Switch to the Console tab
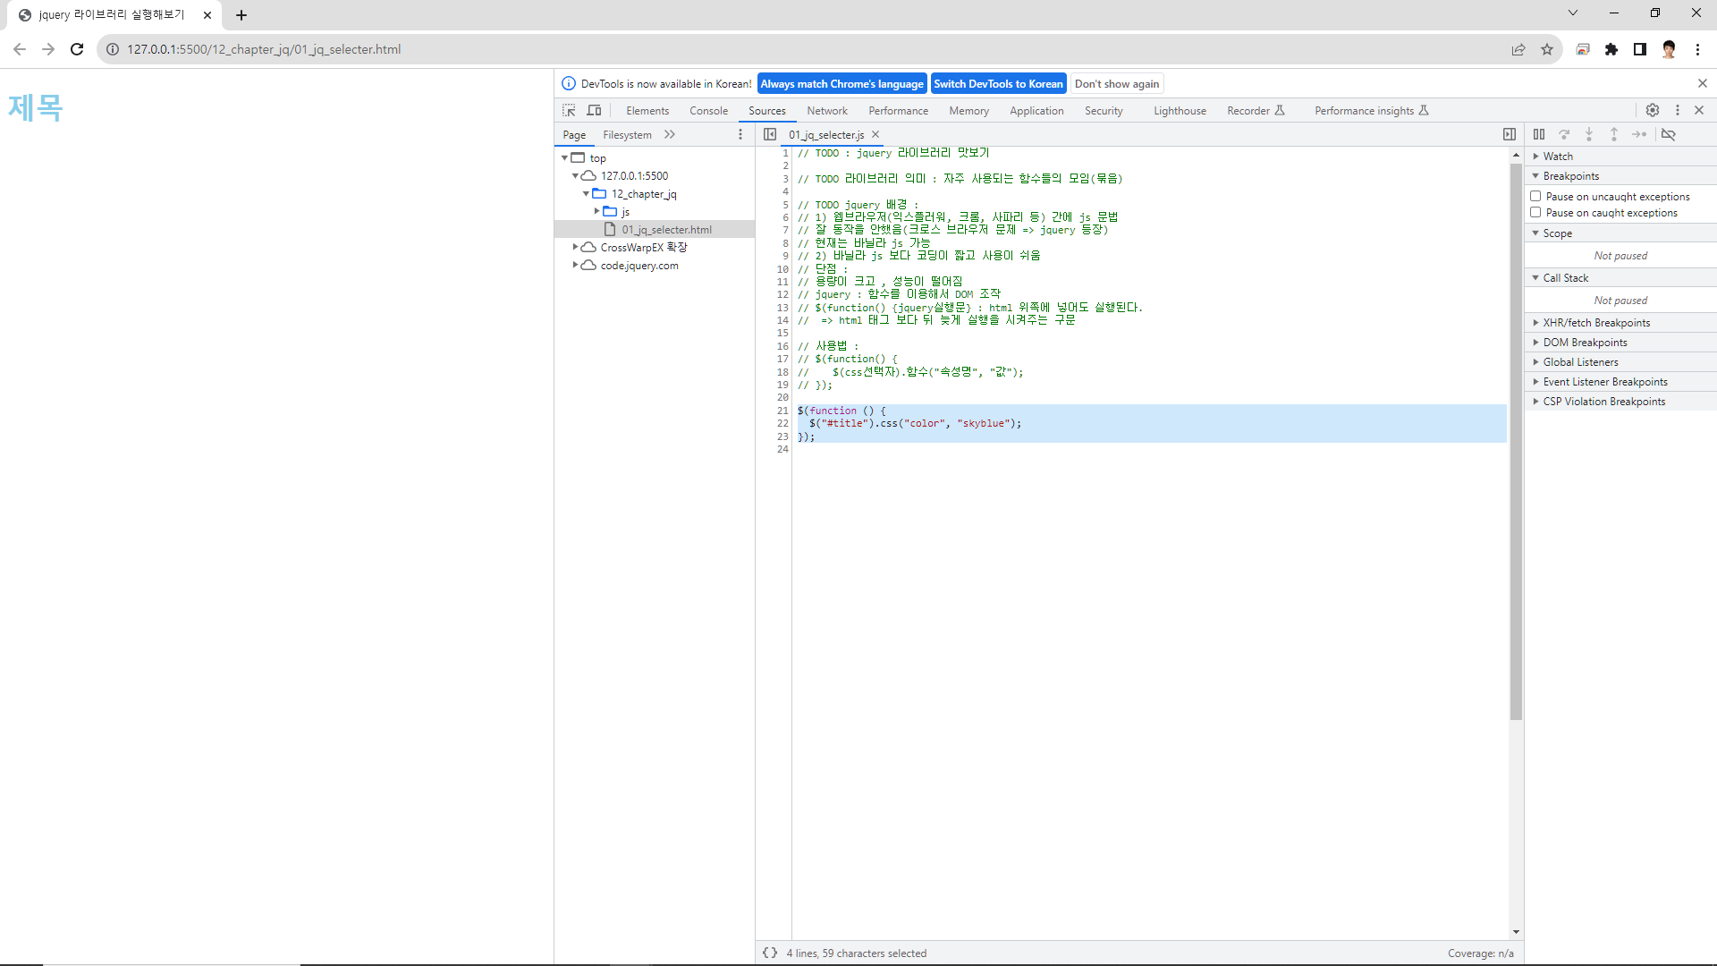 [x=708, y=111]
